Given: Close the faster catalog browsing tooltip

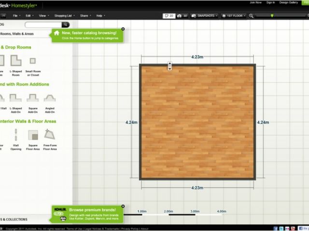Looking at the screenshot, I should pyautogui.click(x=123, y=29).
